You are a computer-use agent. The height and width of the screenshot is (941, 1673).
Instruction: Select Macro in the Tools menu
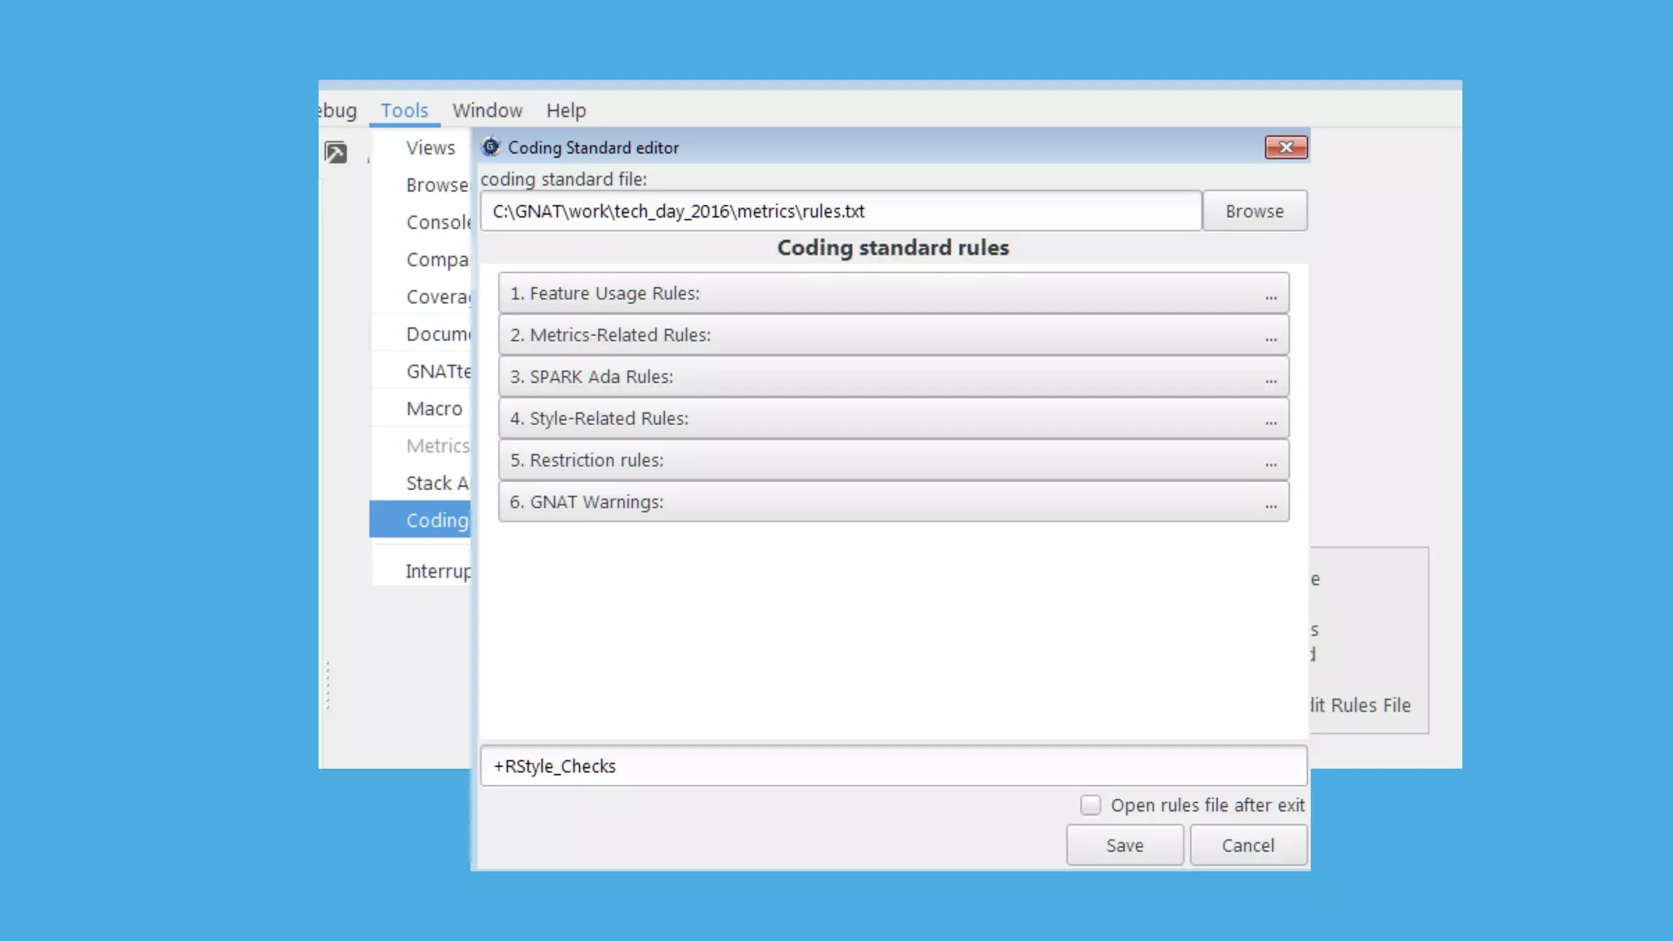click(434, 408)
